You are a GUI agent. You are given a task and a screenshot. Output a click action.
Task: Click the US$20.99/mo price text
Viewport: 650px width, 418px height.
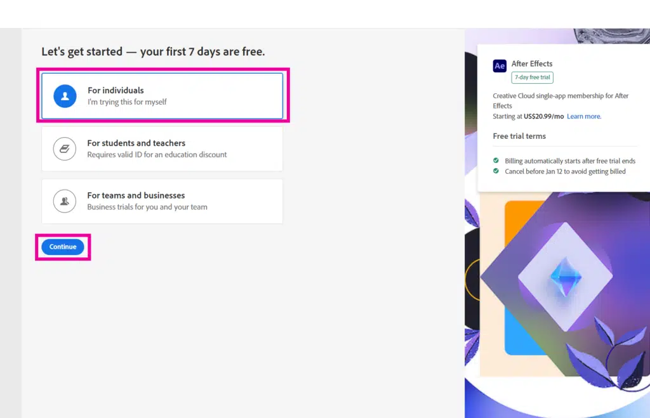(x=543, y=116)
